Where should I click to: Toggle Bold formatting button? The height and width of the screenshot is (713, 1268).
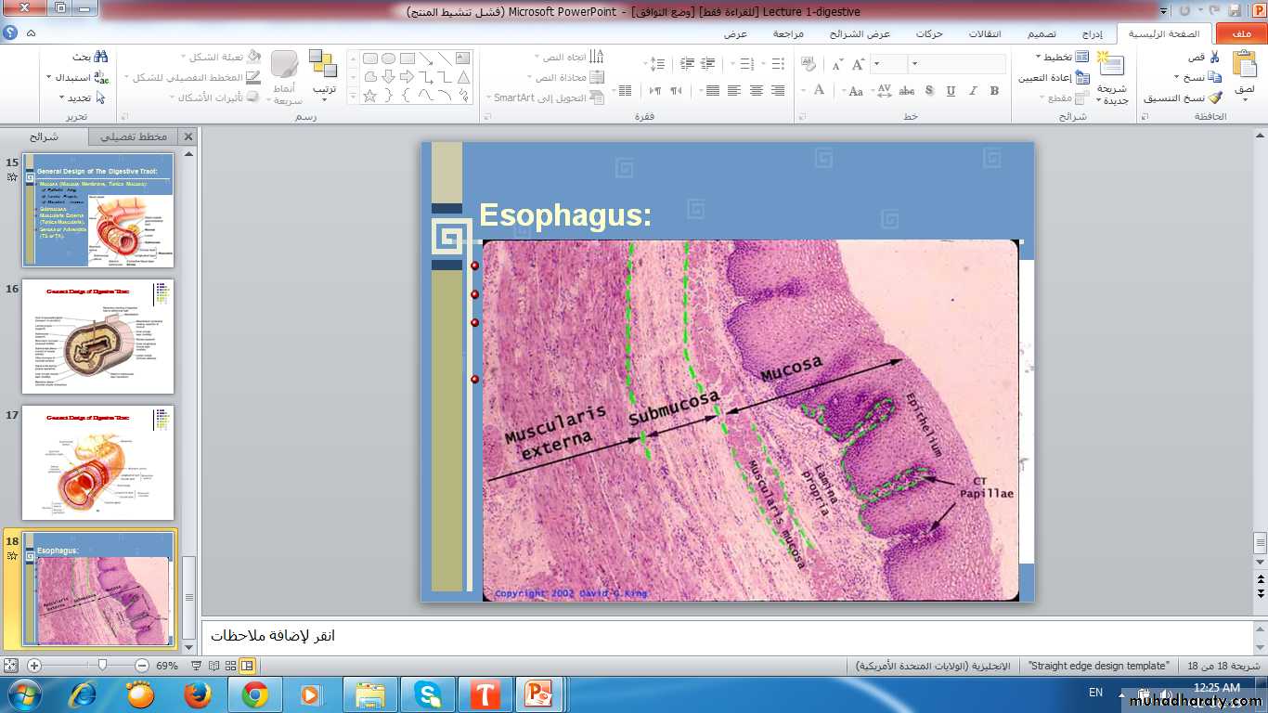pyautogui.click(x=994, y=91)
